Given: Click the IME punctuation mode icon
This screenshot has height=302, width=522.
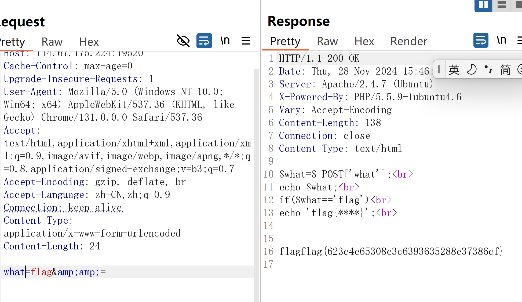Looking at the screenshot, I should (488, 70).
